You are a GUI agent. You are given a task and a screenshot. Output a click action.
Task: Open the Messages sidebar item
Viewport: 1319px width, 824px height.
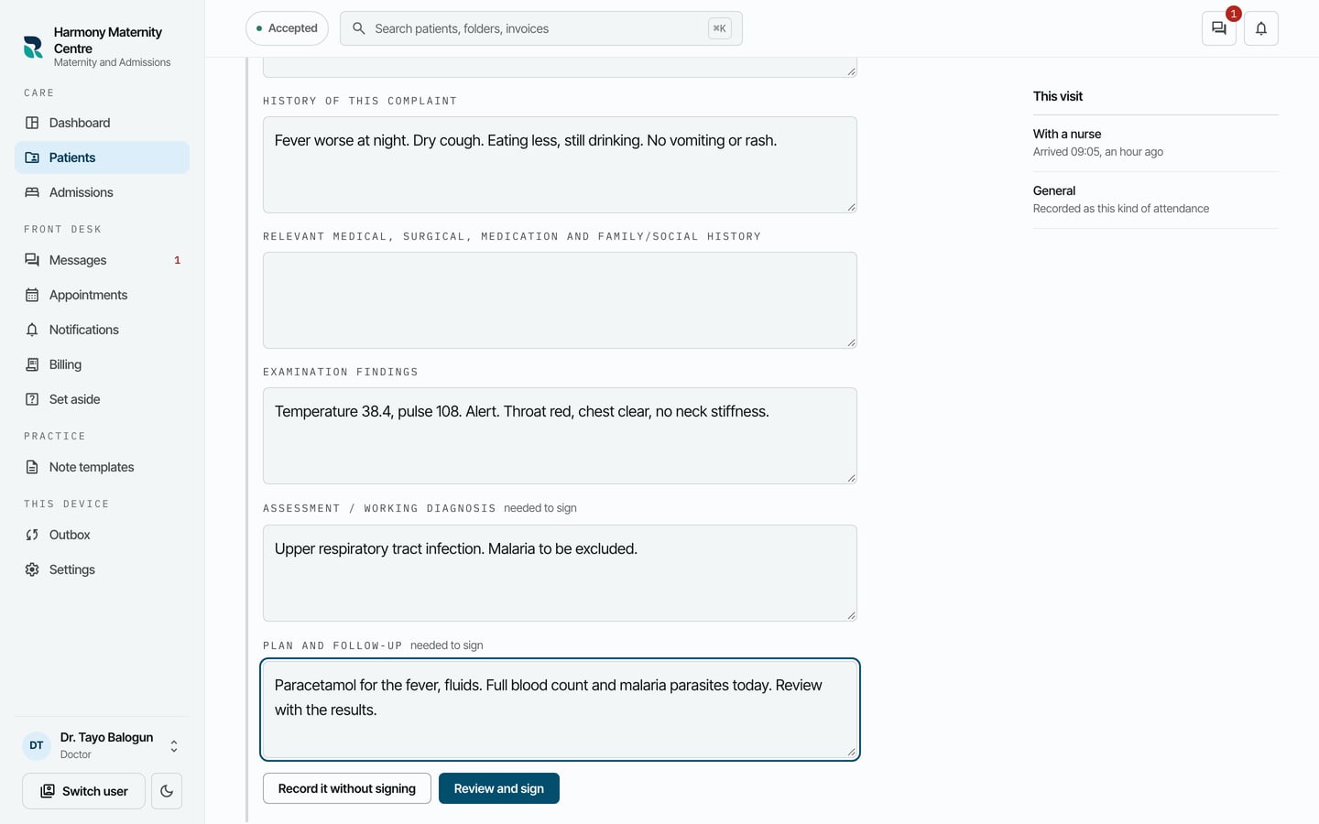(x=102, y=260)
